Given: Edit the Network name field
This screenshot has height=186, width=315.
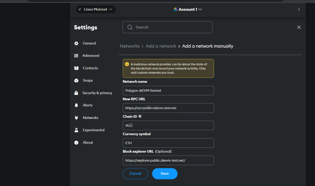Looking at the screenshot, I should (168, 90).
